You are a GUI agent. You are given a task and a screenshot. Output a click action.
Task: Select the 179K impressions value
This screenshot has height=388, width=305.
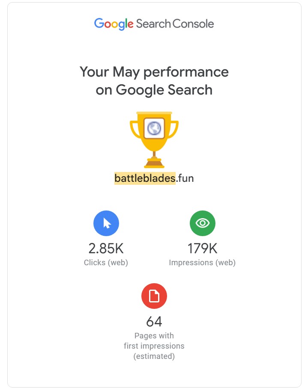click(x=202, y=249)
